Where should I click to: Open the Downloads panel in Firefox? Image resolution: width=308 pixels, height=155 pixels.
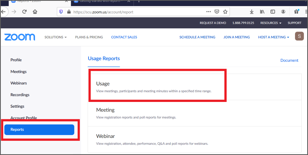coord(251,12)
